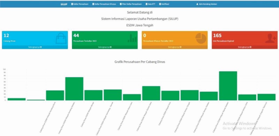Click the Slamet Utara axis label
Image resolution: width=279 pixels, height=136 pixels.
144,116
